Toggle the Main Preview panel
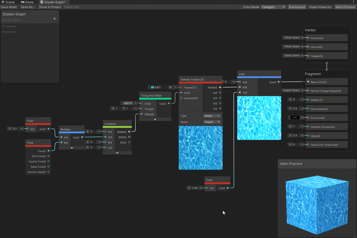Viewport: 357px width, 238px height. tap(345, 7)
